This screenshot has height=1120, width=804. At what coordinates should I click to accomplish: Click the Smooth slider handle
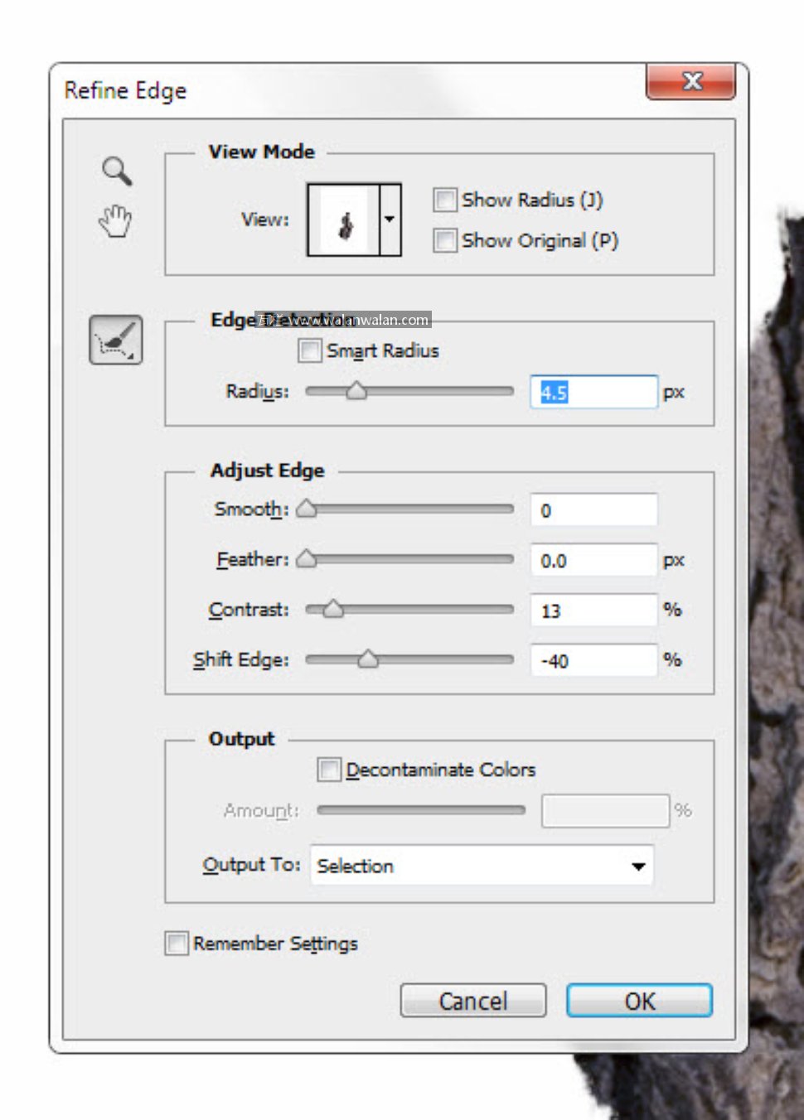click(307, 509)
